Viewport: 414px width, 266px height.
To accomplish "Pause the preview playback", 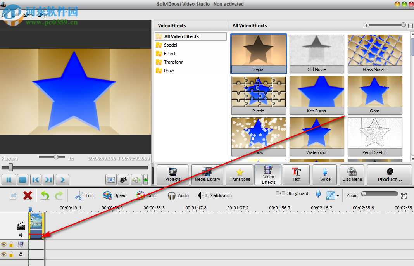I will pyautogui.click(x=9, y=180).
